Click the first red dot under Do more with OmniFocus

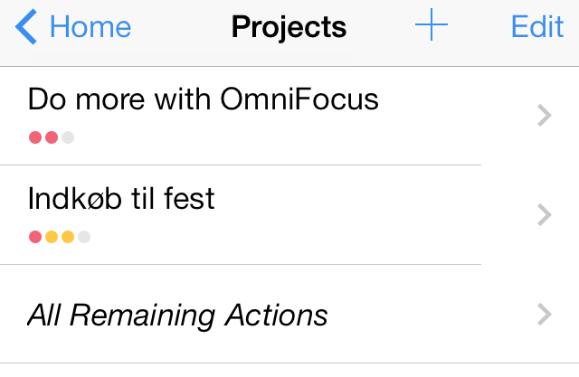35,137
